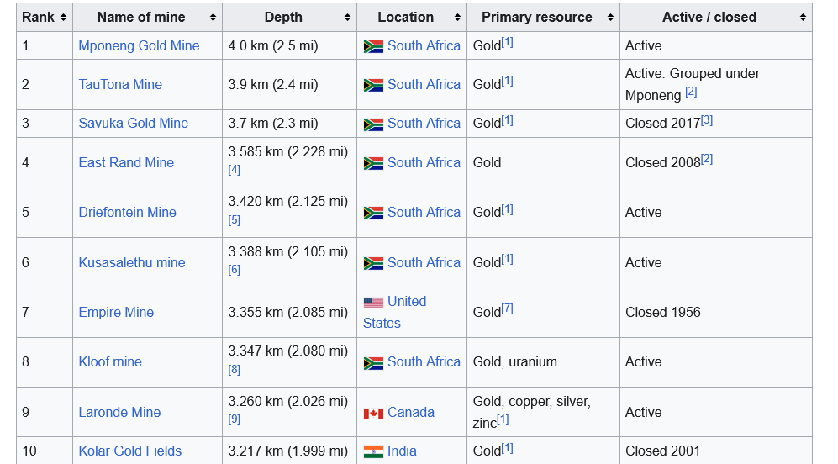The width and height of the screenshot is (838, 464).
Task: Open Driefontein Mine link
Action: pyautogui.click(x=127, y=212)
